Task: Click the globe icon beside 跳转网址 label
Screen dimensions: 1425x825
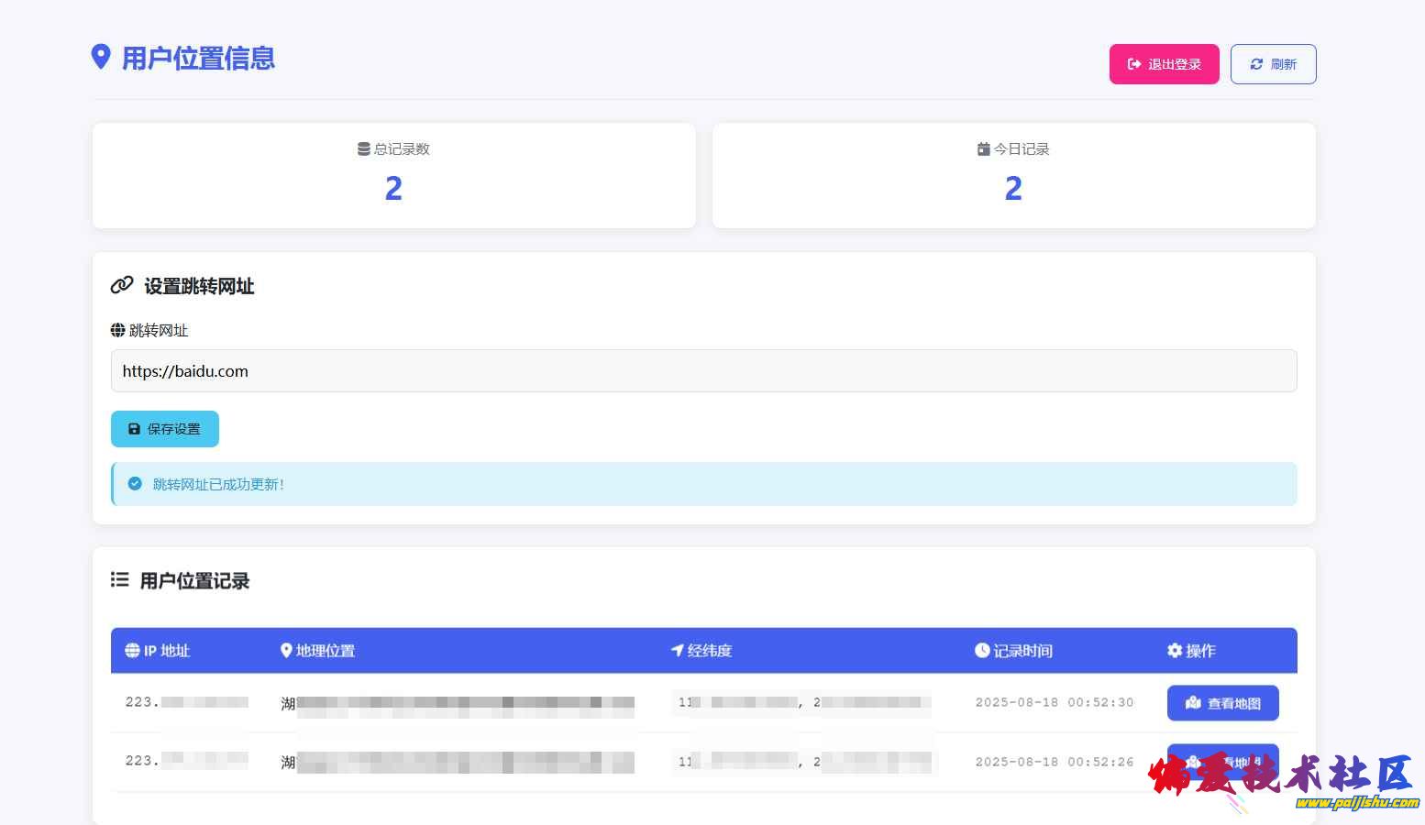Action: (118, 330)
